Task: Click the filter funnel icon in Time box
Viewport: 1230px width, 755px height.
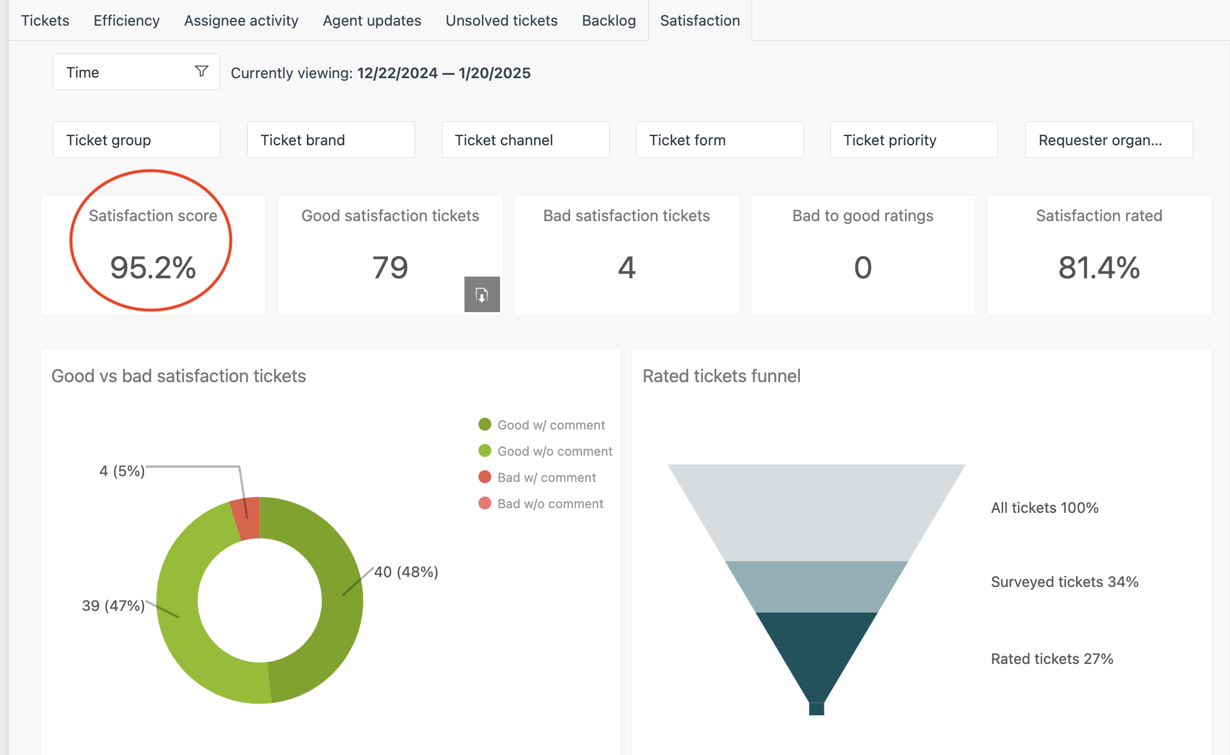Action: point(201,71)
